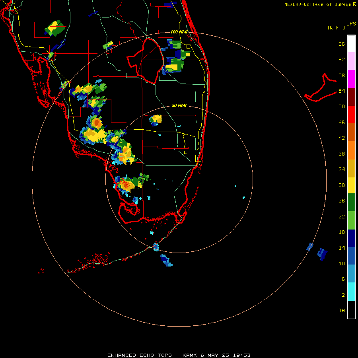358x358 pixels.
Task: Click the legend value 30
Action: tap(342, 185)
